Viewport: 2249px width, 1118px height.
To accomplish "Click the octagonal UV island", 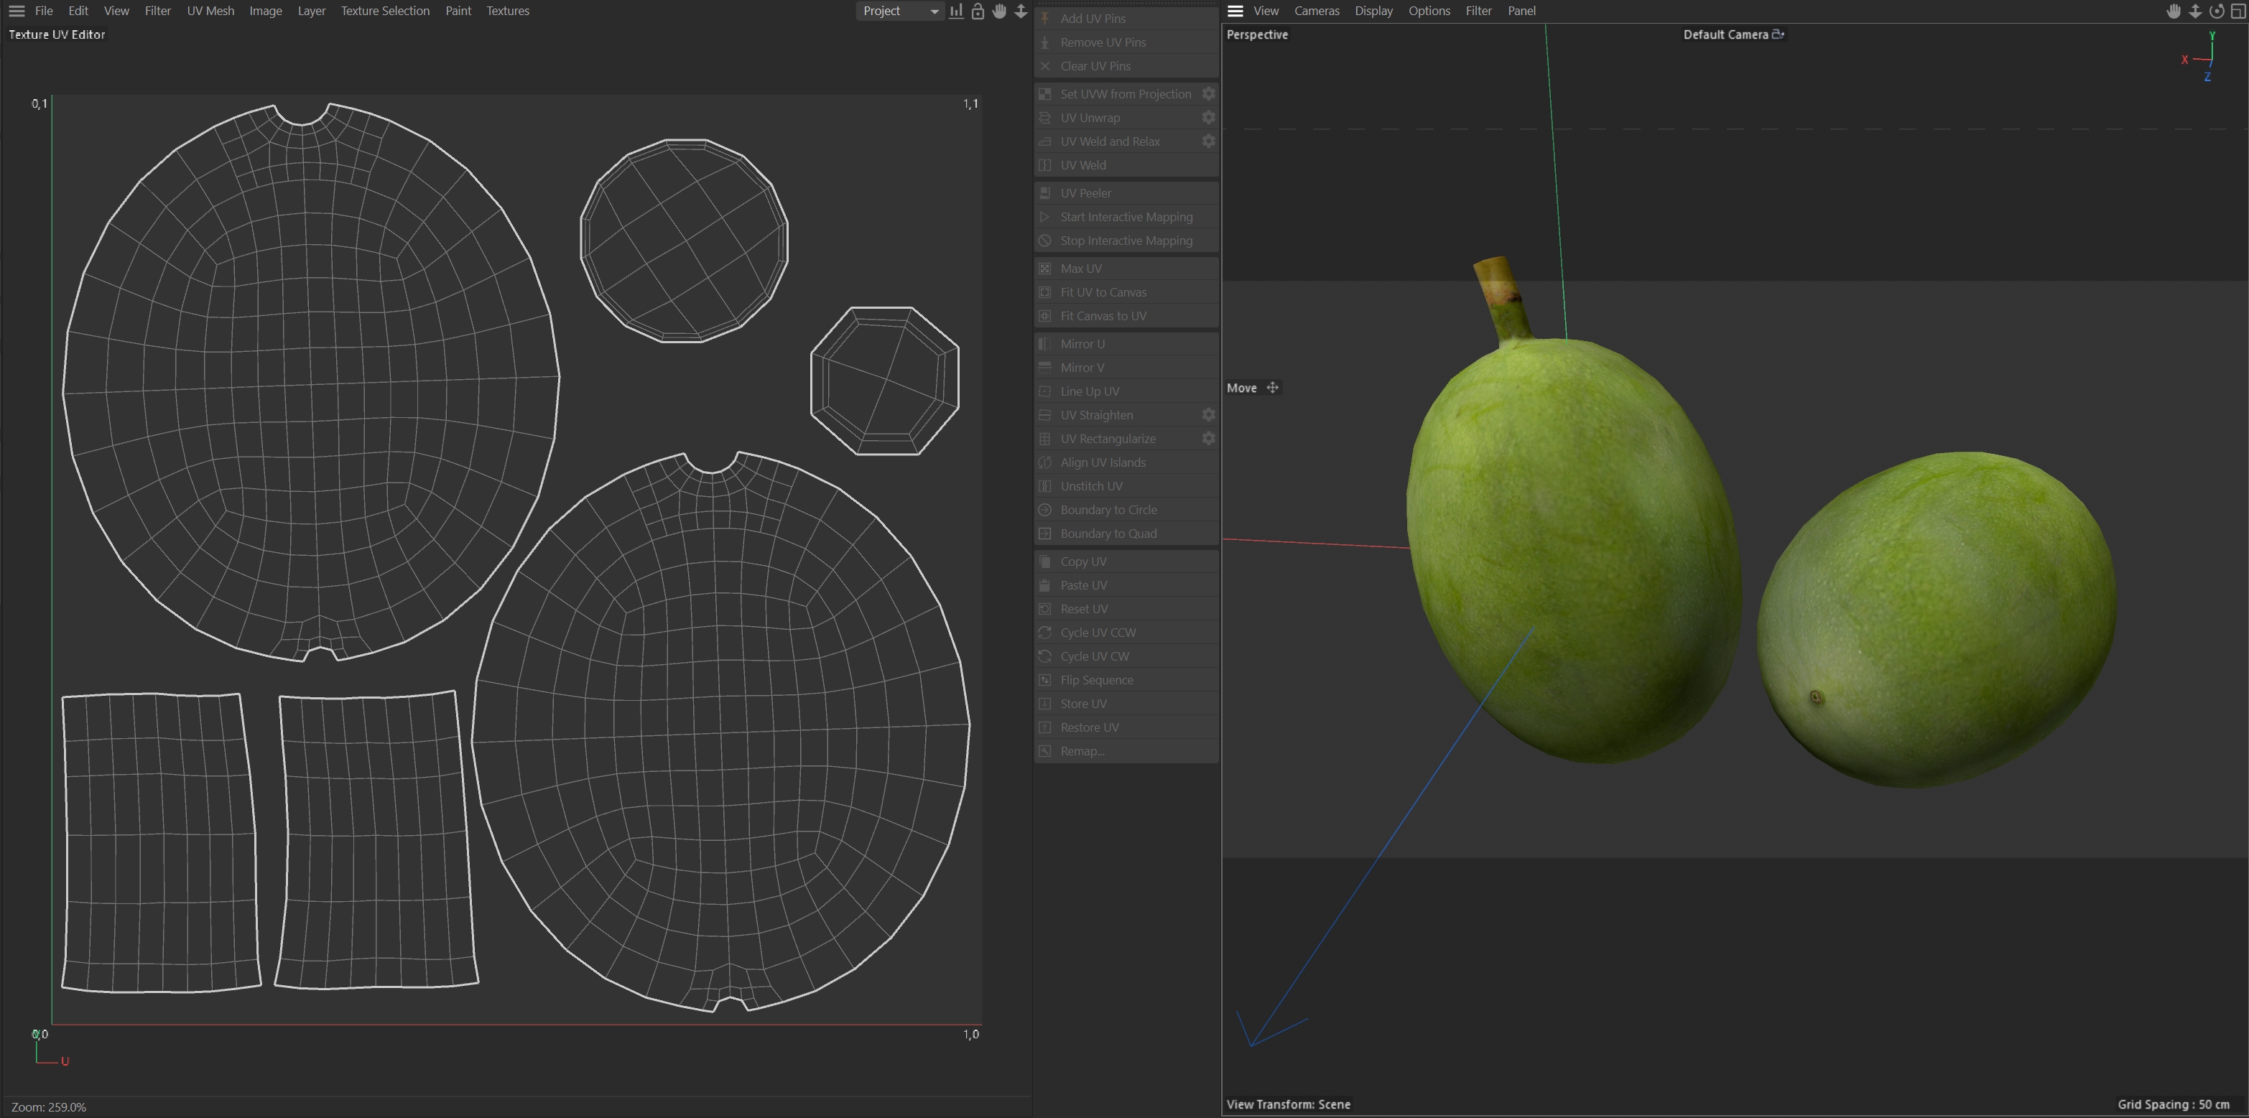I will tap(884, 381).
